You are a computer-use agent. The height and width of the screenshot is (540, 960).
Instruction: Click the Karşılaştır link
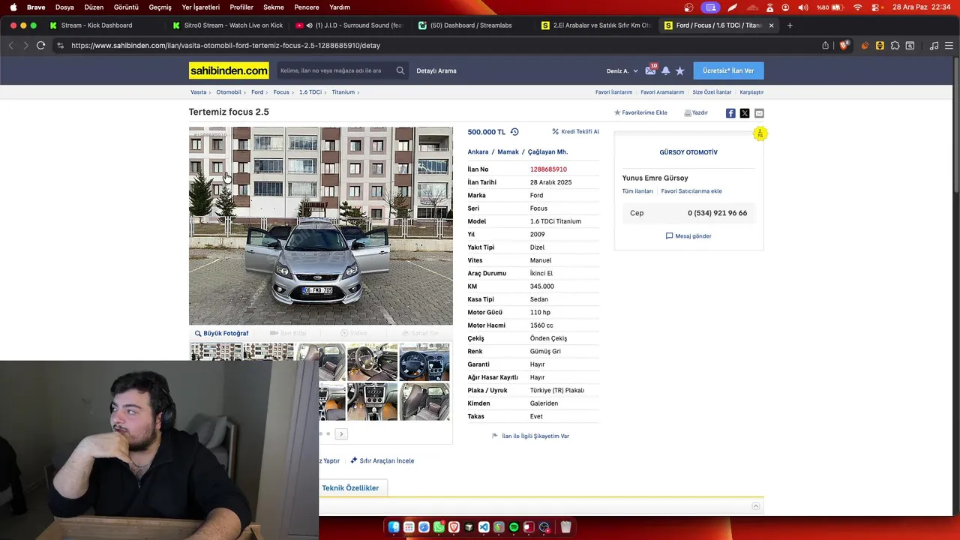751,92
